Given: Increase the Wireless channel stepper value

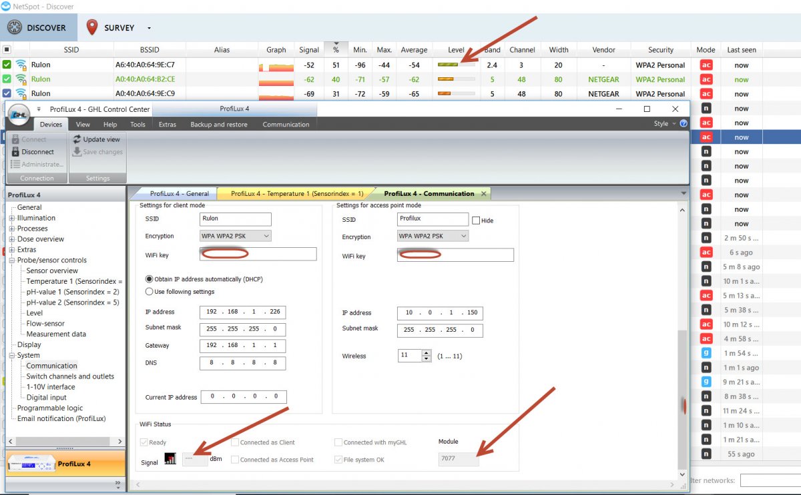Looking at the screenshot, I should (427, 352).
